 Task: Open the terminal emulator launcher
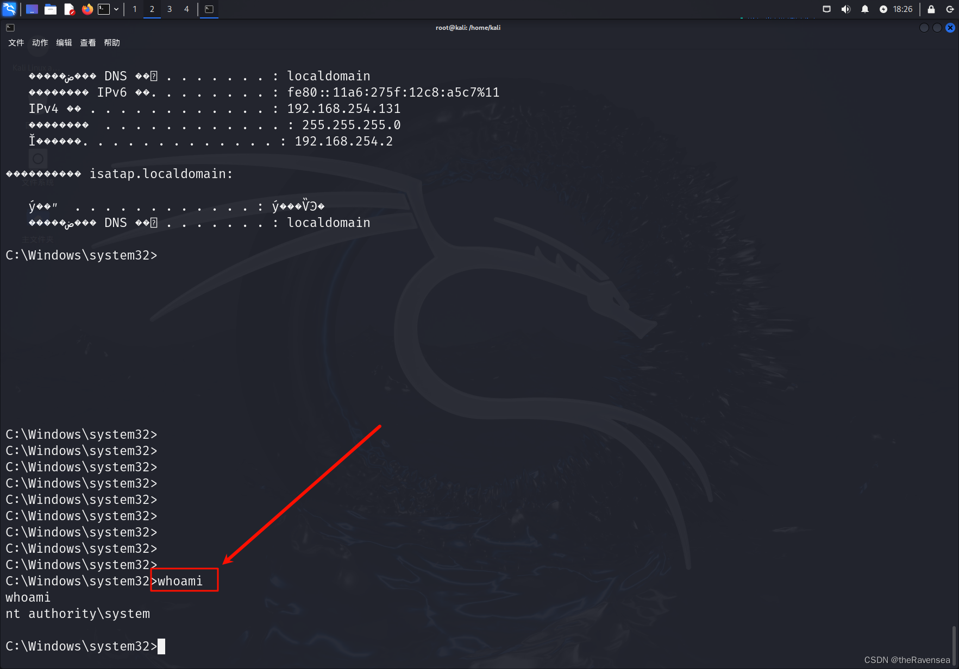pyautogui.click(x=103, y=9)
